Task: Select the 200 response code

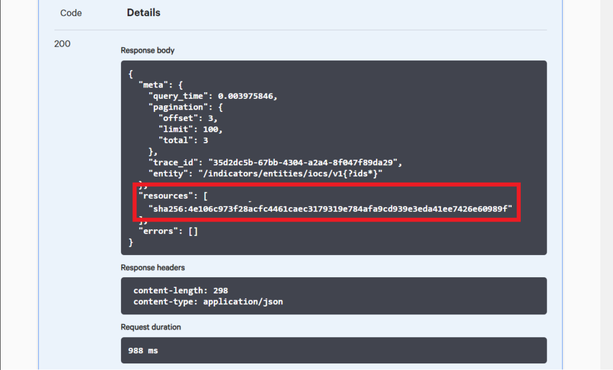Action: point(62,44)
